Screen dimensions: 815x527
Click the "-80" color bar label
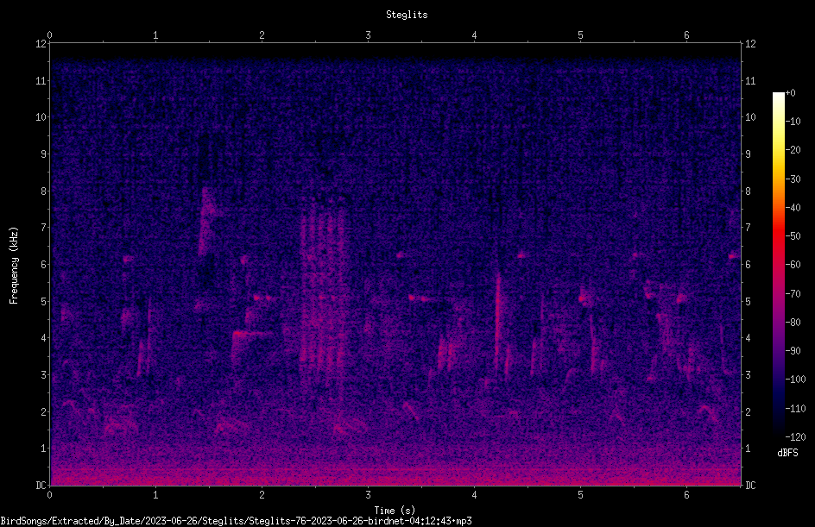coord(793,323)
